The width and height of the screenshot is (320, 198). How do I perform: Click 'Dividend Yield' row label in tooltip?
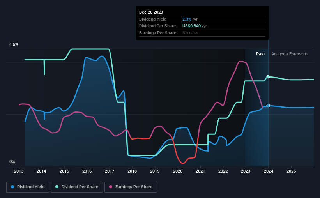pyautogui.click(x=153, y=19)
